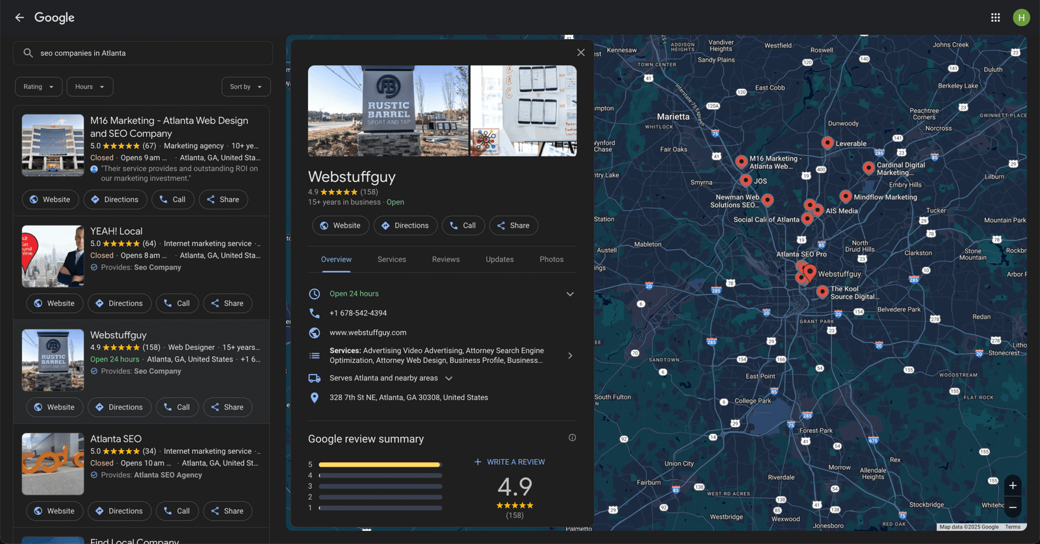The image size is (1040, 544).
Task: Click Call in the Webstuffguy details panel
Action: coord(463,226)
